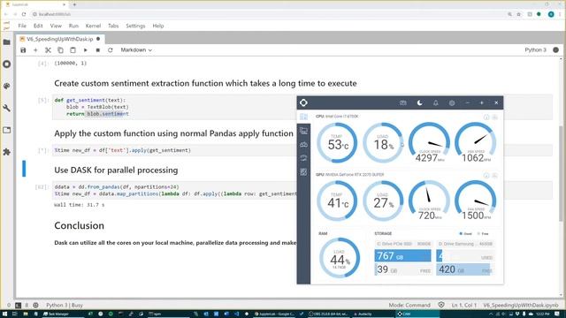Open the command palette sidebar icon

tap(6, 87)
